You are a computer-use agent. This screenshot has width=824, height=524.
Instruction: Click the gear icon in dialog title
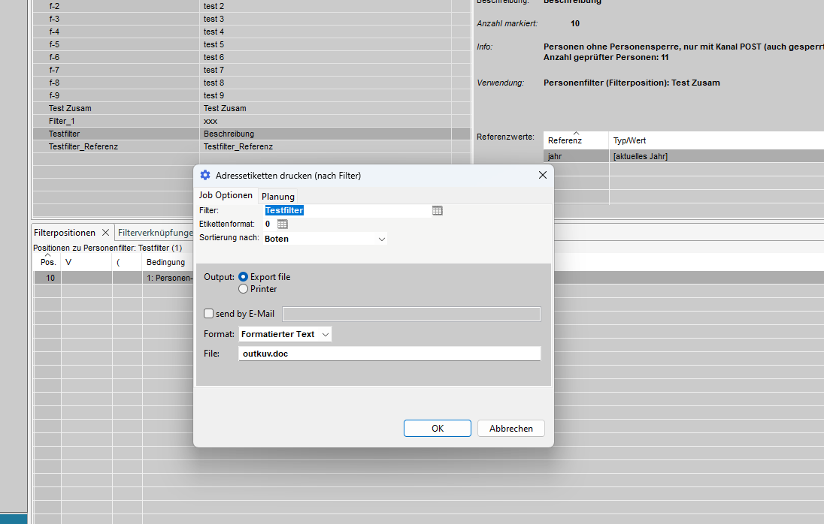[x=205, y=175]
